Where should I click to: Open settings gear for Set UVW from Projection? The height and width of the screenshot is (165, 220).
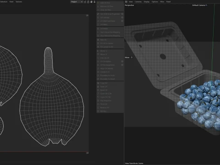coord(122,14)
